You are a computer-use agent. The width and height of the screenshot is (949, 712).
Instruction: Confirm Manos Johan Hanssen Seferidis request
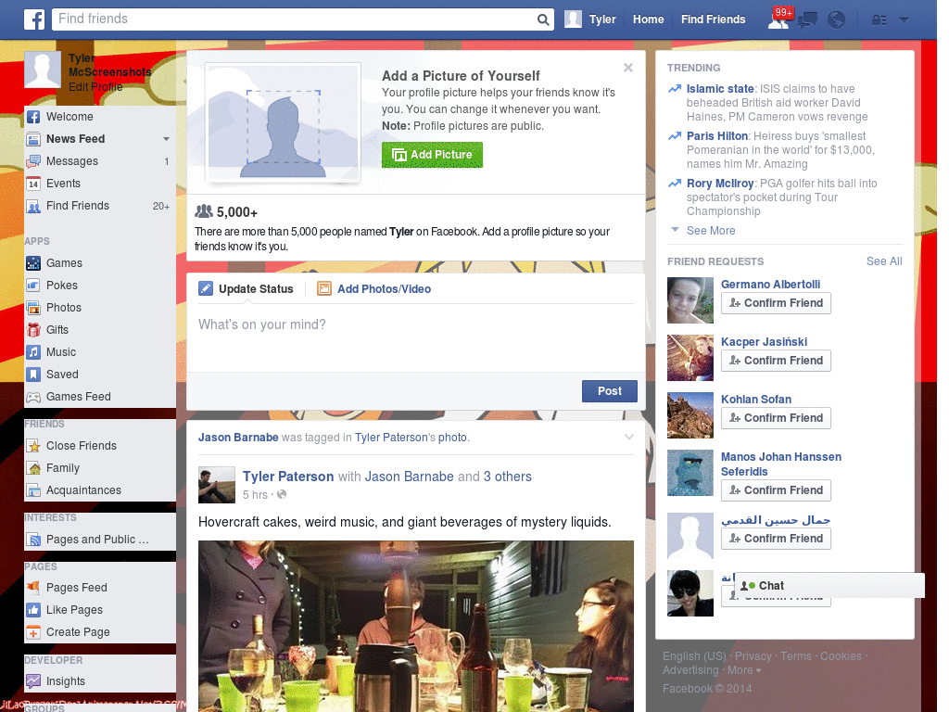776,490
